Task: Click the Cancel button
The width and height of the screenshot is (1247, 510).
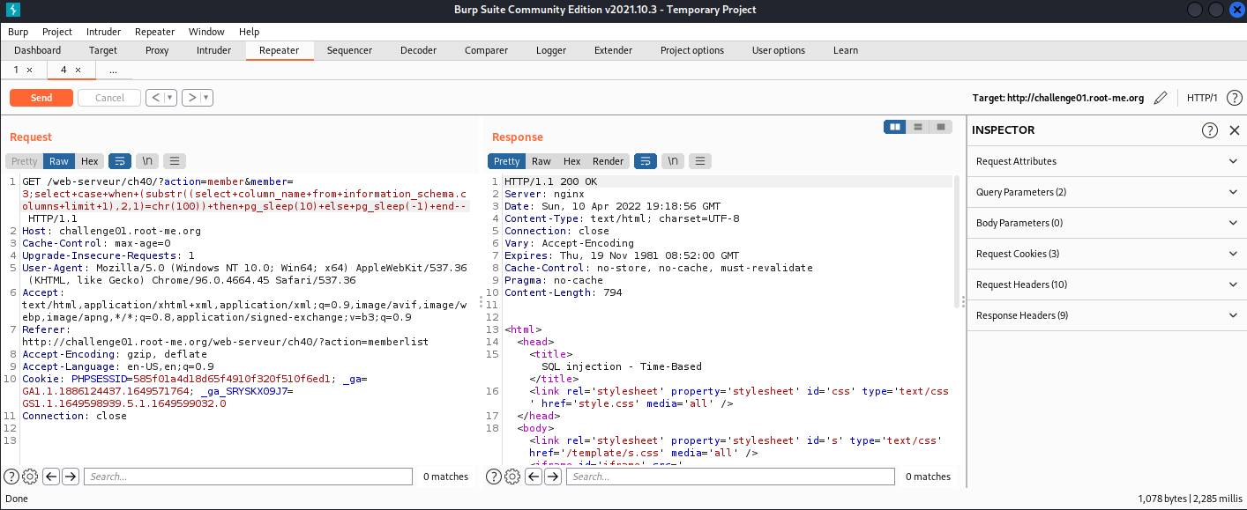Action: point(109,98)
